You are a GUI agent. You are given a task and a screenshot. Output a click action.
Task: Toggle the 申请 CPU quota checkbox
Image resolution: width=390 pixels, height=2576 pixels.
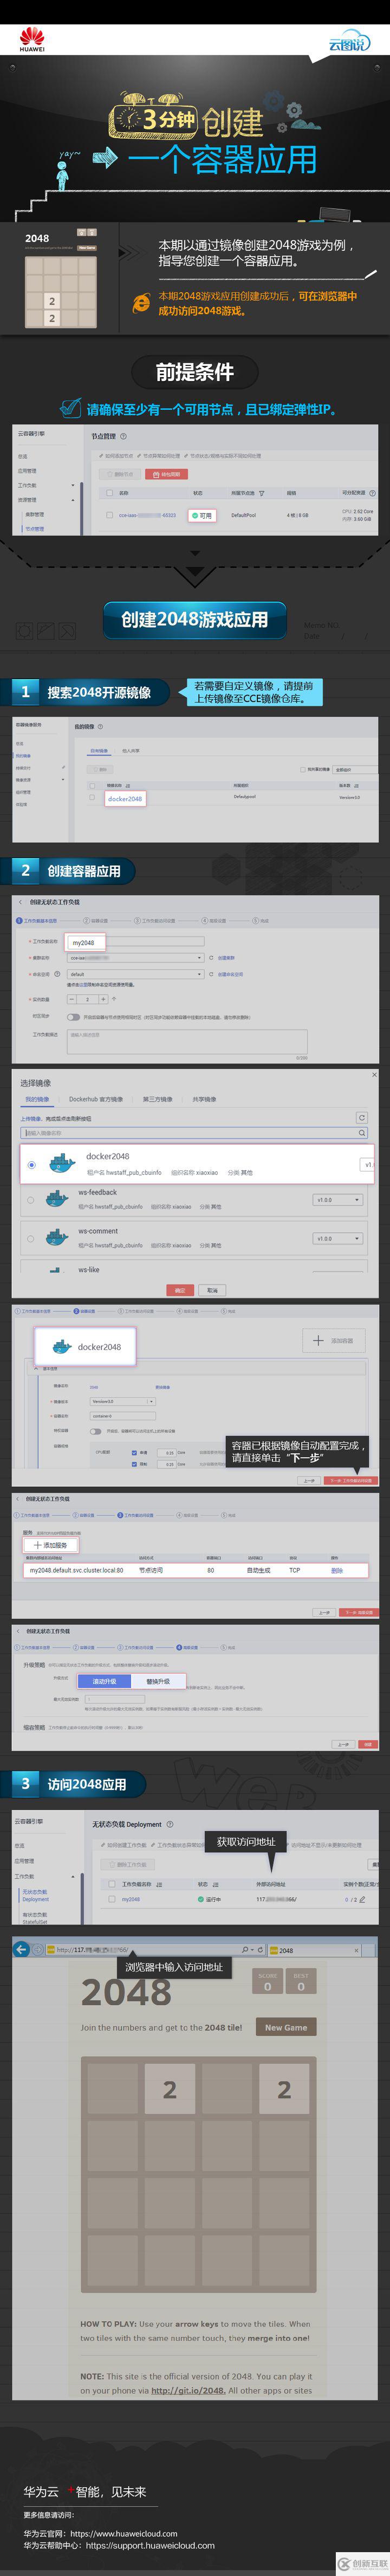[x=134, y=1452]
